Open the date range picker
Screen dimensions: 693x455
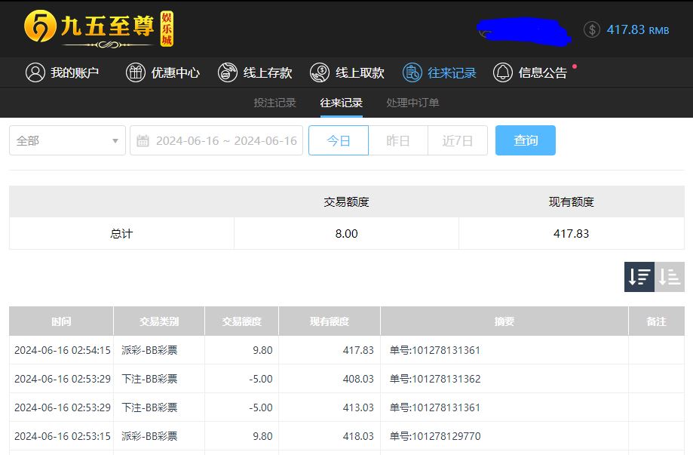coord(225,141)
